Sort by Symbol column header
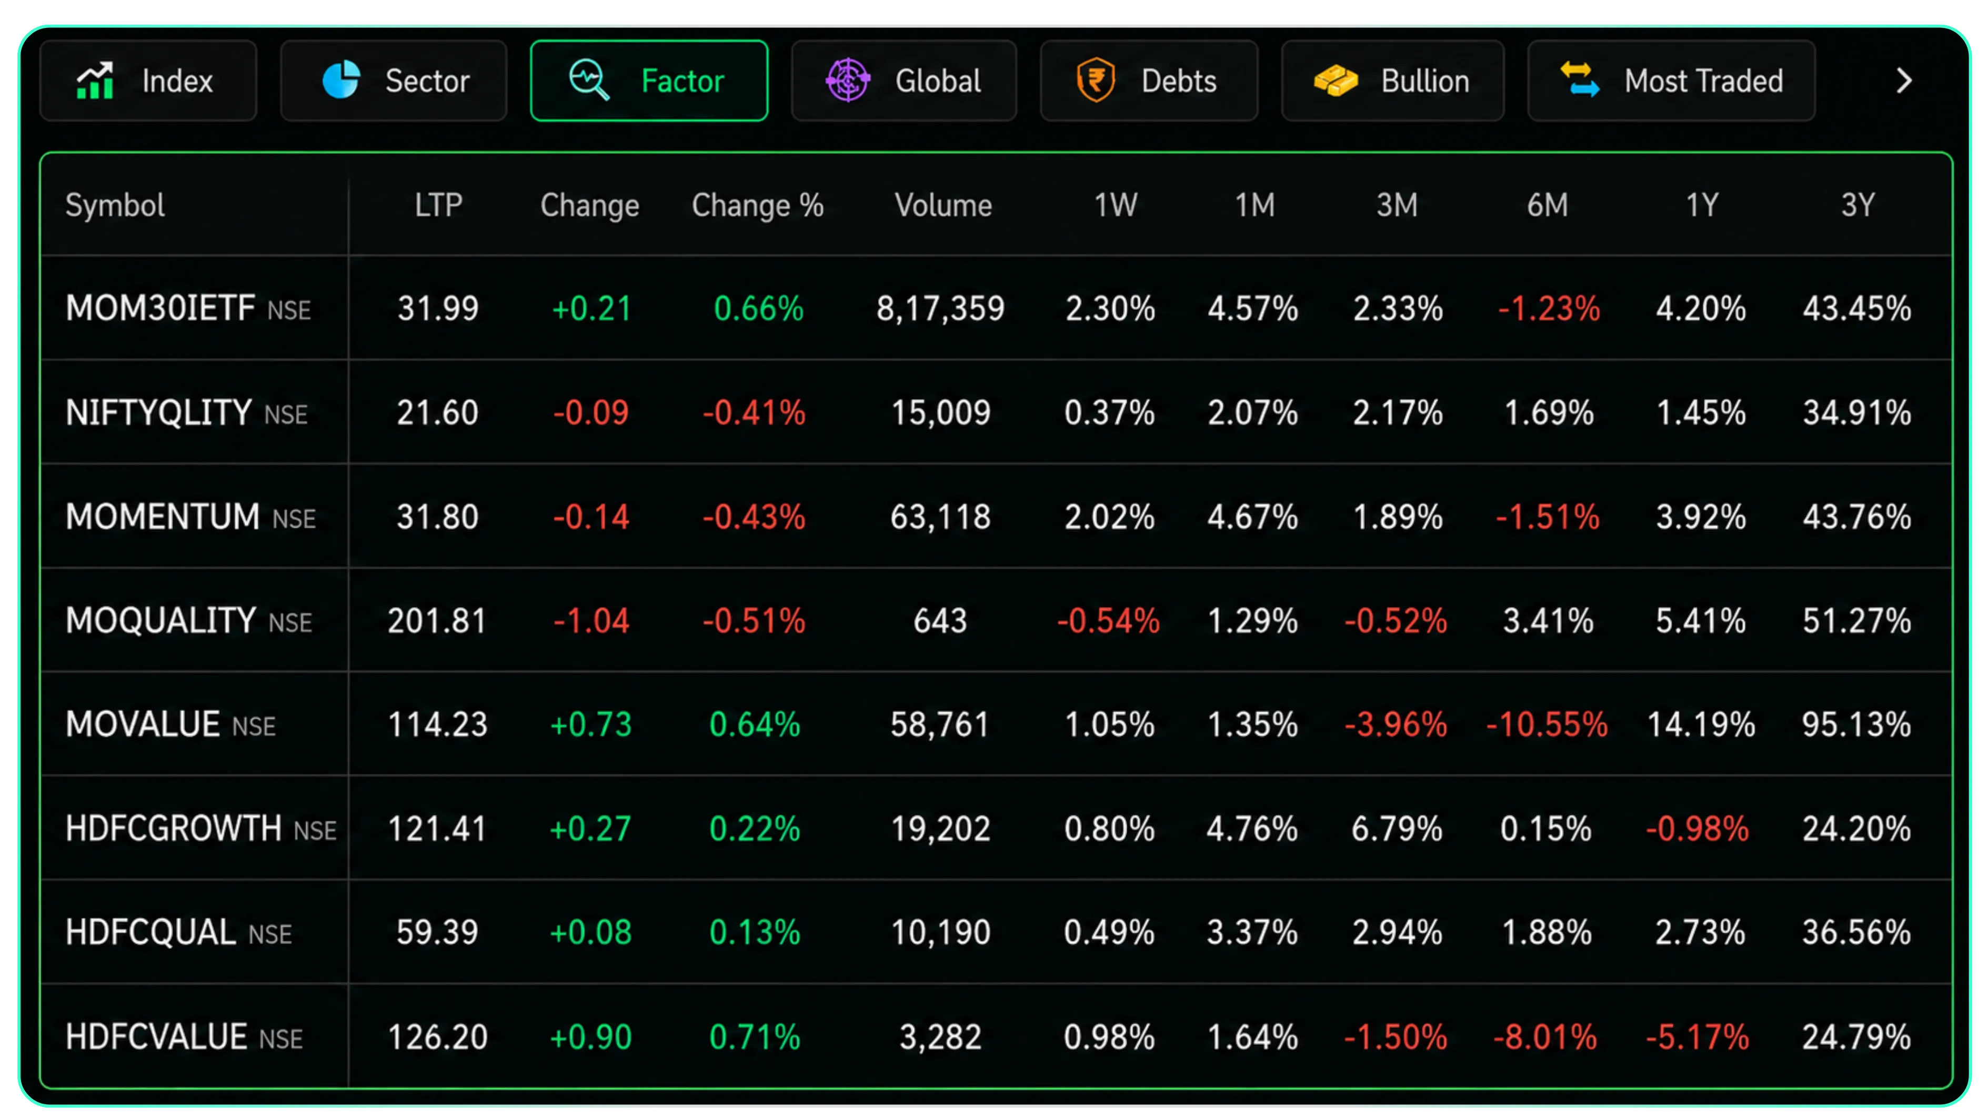This screenshot has height=1118, width=1988. (115, 205)
